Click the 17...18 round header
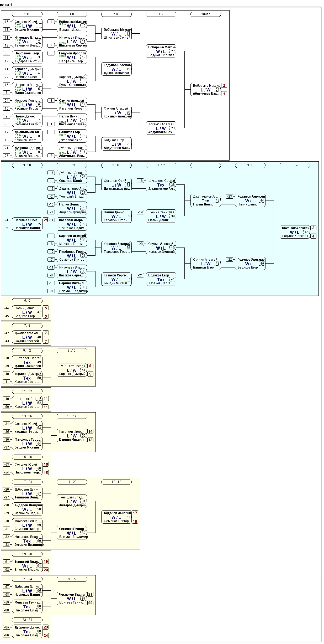This screenshot has width=324, height=644. [116, 482]
